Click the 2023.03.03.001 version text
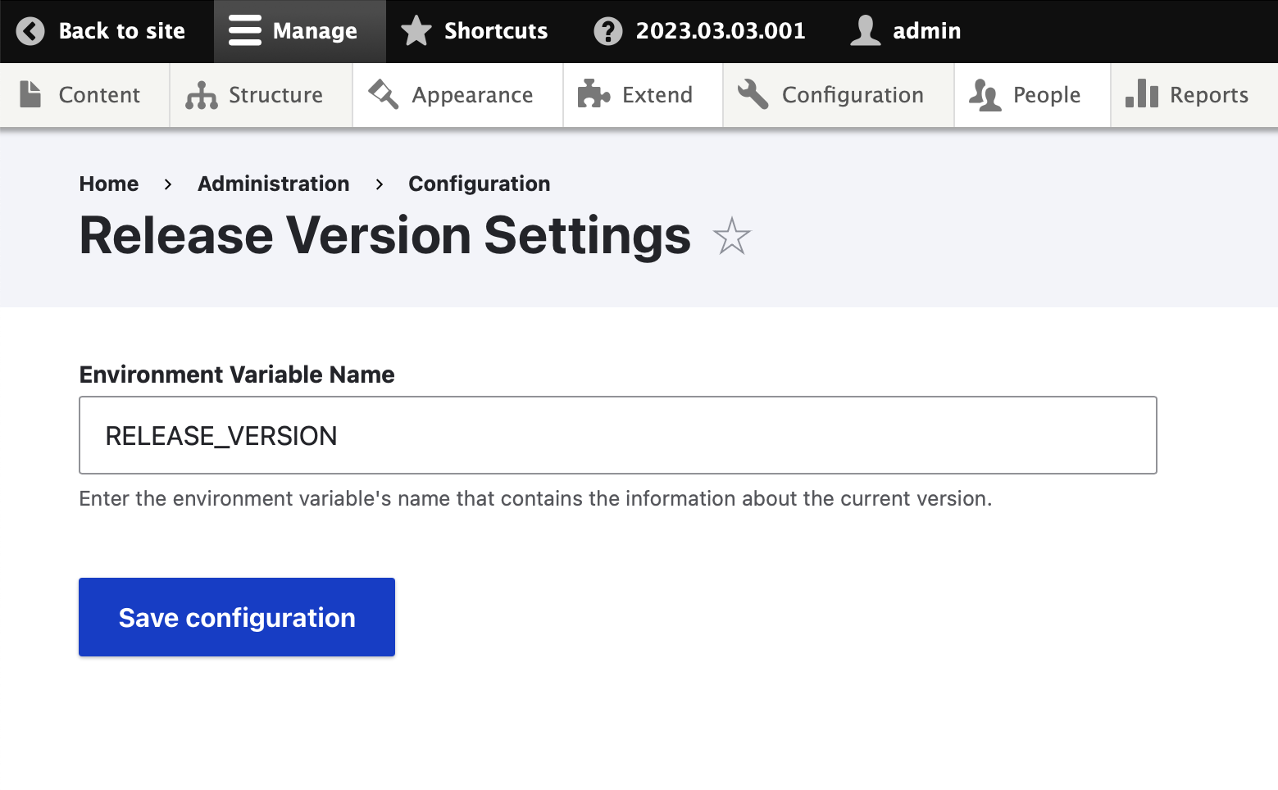This screenshot has height=790, width=1278. click(721, 31)
